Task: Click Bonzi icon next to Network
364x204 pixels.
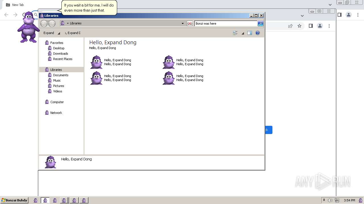Action: (47, 112)
